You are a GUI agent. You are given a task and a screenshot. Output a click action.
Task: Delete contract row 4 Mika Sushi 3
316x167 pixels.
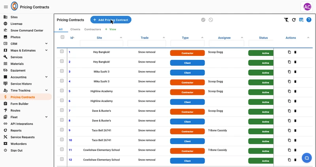[295, 82]
